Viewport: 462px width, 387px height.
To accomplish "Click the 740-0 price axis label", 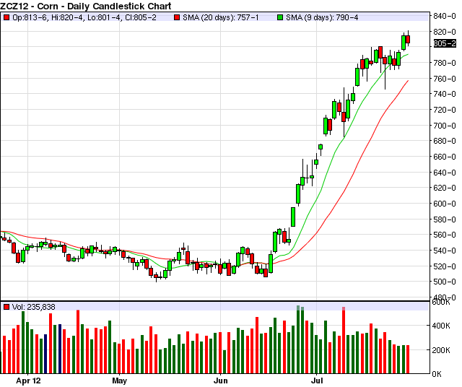I will point(445,94).
